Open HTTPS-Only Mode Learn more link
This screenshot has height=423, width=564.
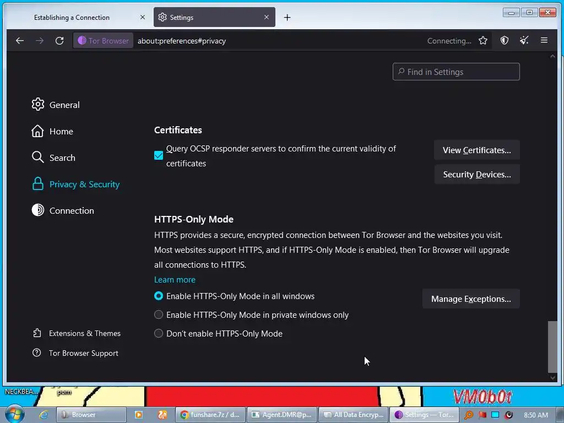tap(175, 279)
